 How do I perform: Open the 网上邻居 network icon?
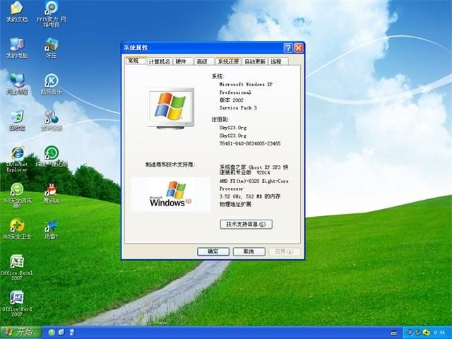coord(17,84)
